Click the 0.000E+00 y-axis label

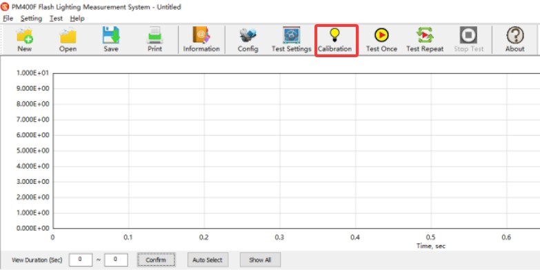[32, 229]
